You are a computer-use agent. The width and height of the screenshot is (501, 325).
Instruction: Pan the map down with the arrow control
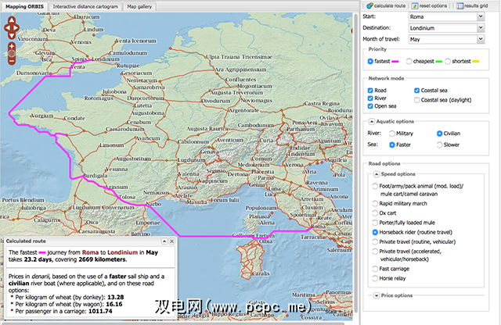tap(12, 34)
